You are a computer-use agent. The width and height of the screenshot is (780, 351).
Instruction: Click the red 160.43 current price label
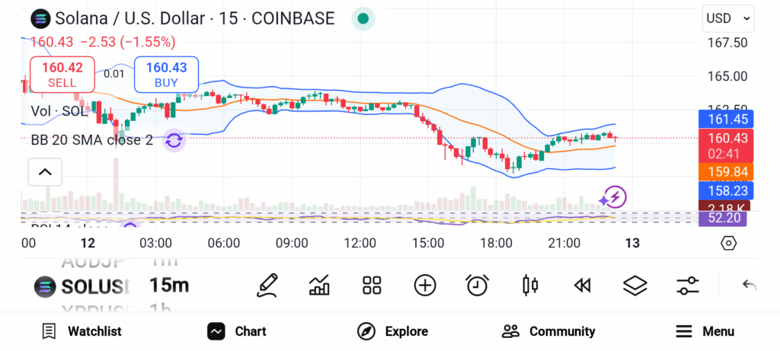[726, 145]
